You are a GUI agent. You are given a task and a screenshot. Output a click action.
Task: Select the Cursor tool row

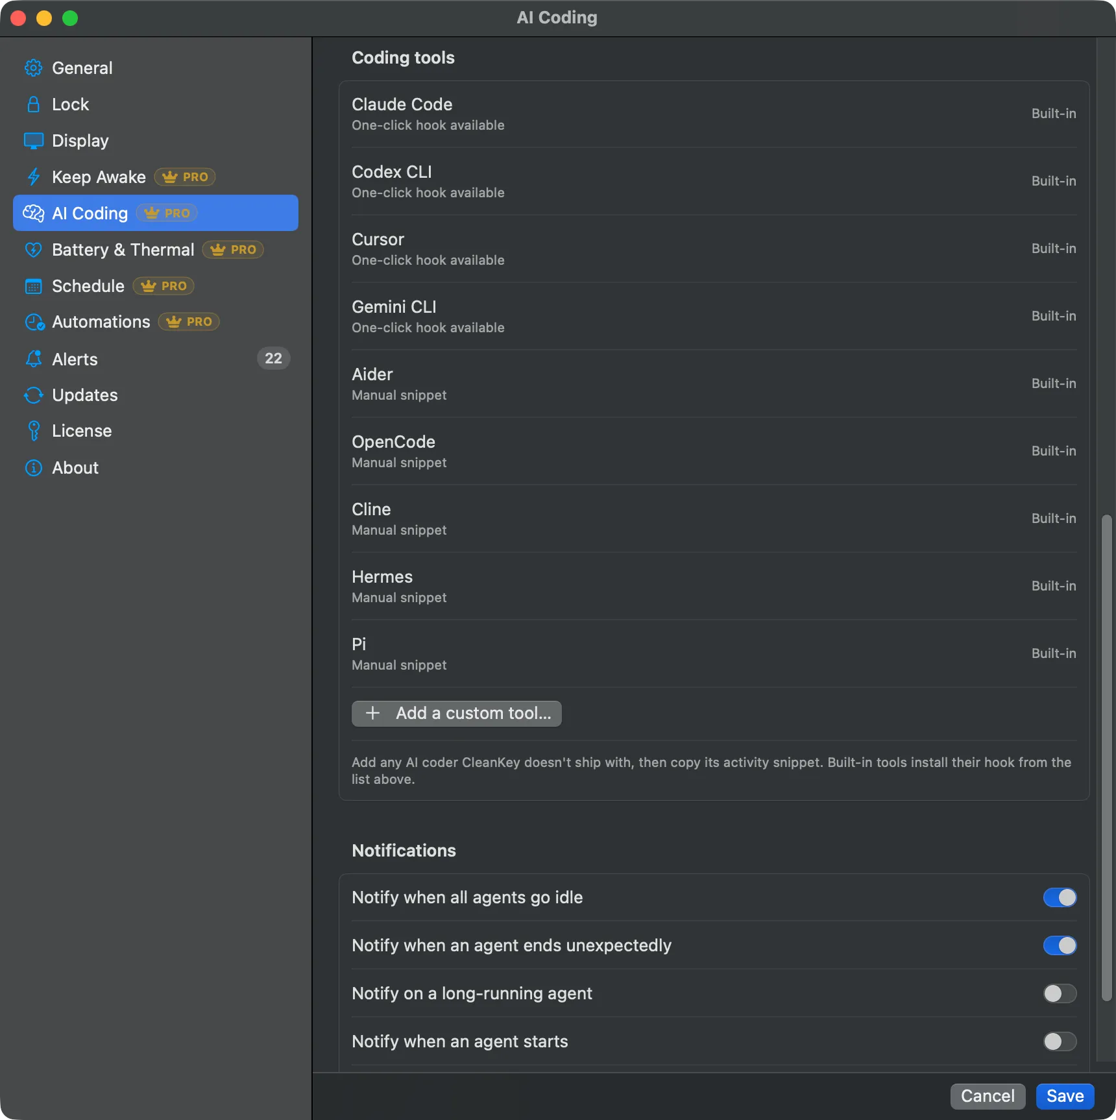714,249
